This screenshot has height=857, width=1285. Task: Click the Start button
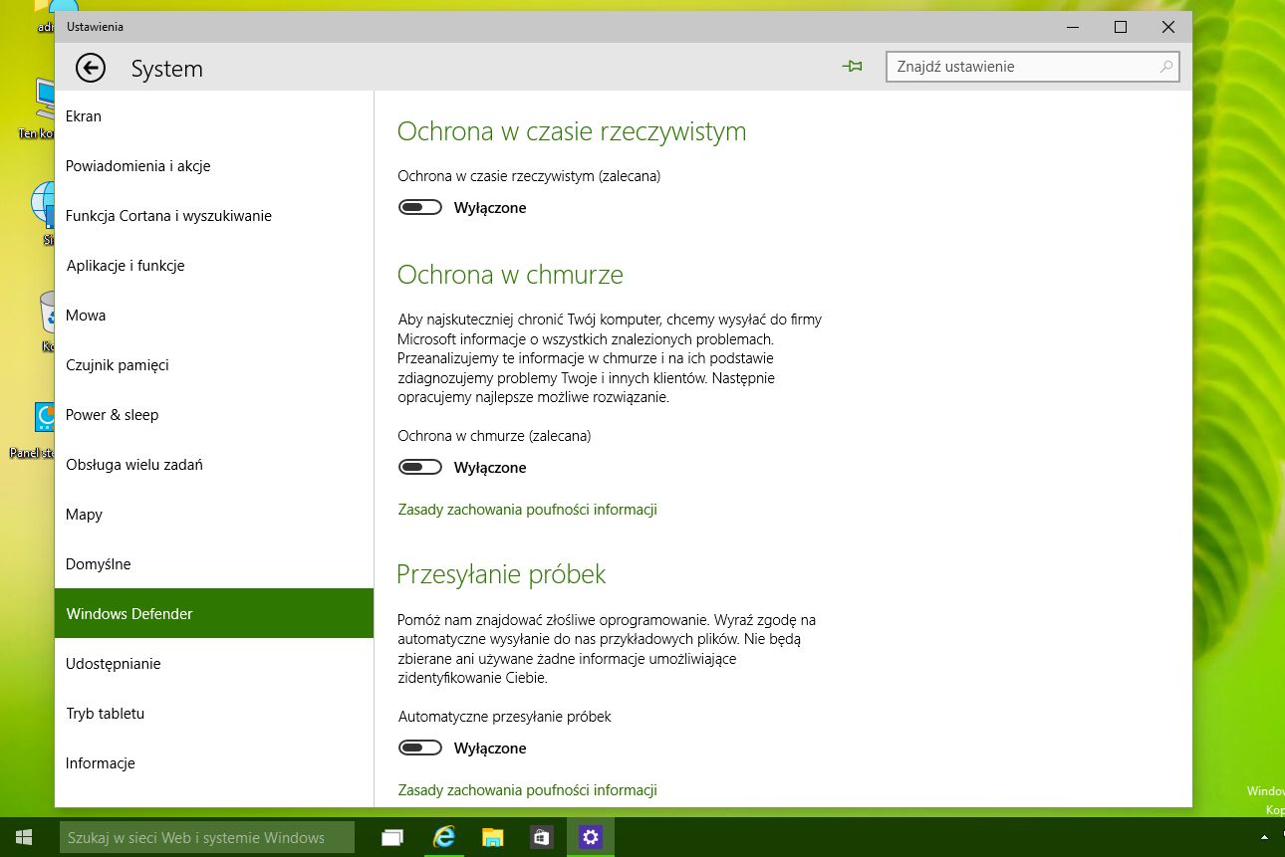point(22,836)
